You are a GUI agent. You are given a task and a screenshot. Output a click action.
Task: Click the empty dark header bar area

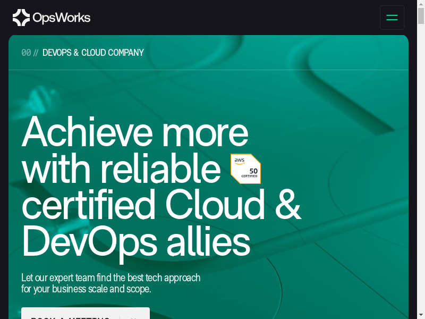pyautogui.click(x=239, y=18)
